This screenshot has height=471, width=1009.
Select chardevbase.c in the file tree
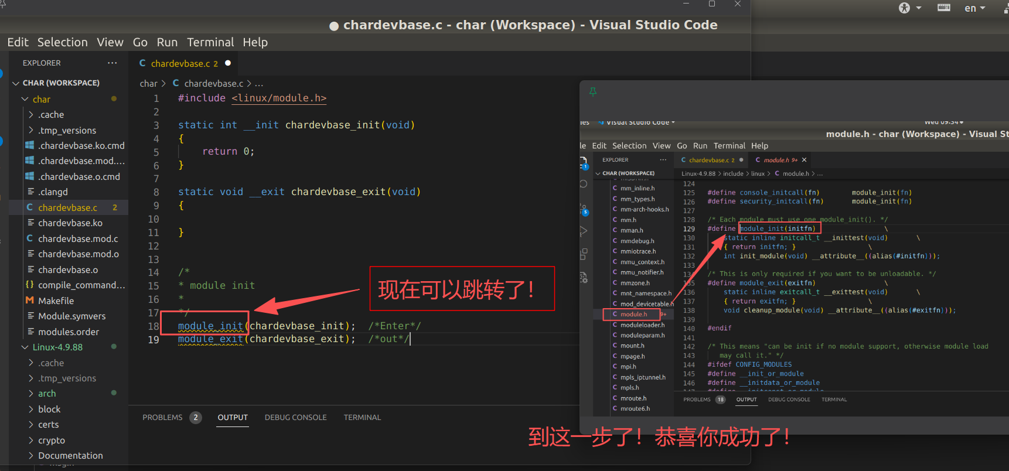[x=69, y=207]
